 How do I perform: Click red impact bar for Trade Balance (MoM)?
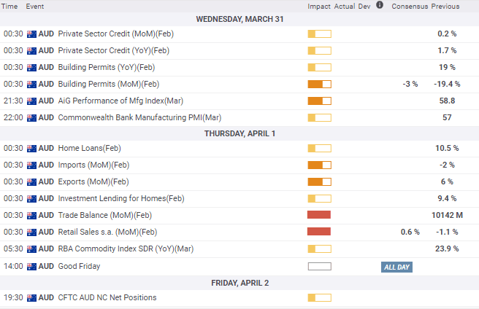click(319, 215)
